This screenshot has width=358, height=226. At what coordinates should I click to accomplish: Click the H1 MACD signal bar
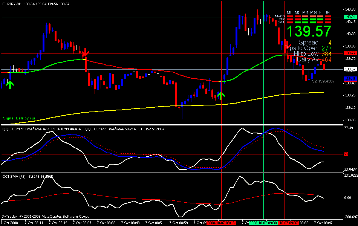point(320,16)
